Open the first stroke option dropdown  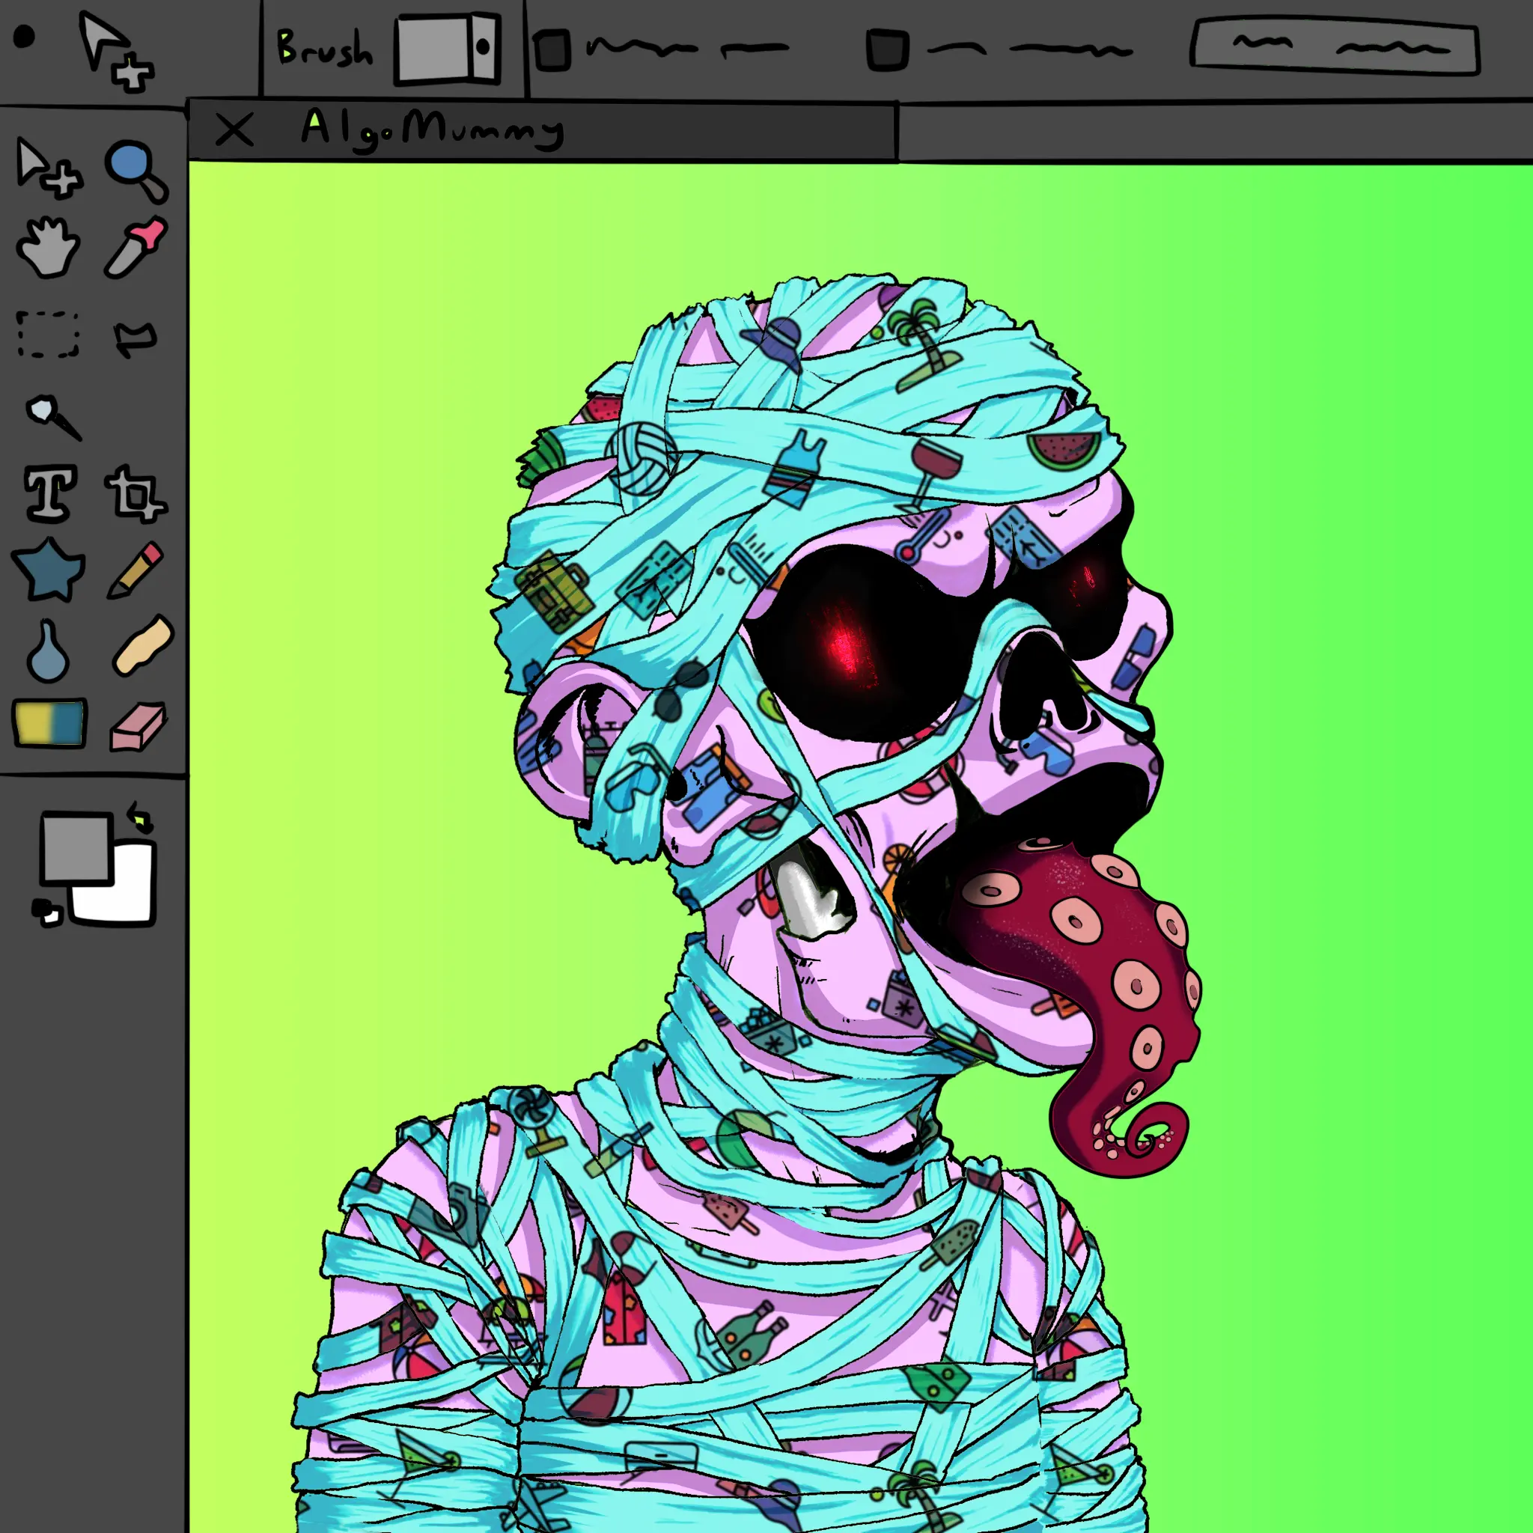point(552,49)
